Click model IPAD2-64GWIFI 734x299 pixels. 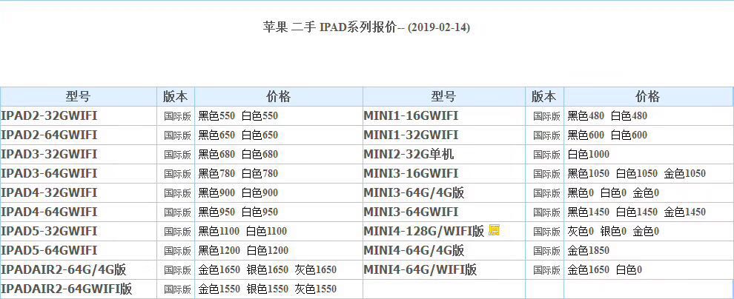[49, 135]
